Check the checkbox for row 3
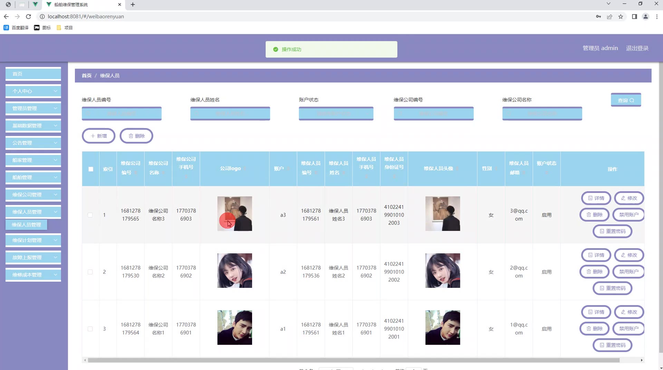The width and height of the screenshot is (663, 370). [90, 329]
